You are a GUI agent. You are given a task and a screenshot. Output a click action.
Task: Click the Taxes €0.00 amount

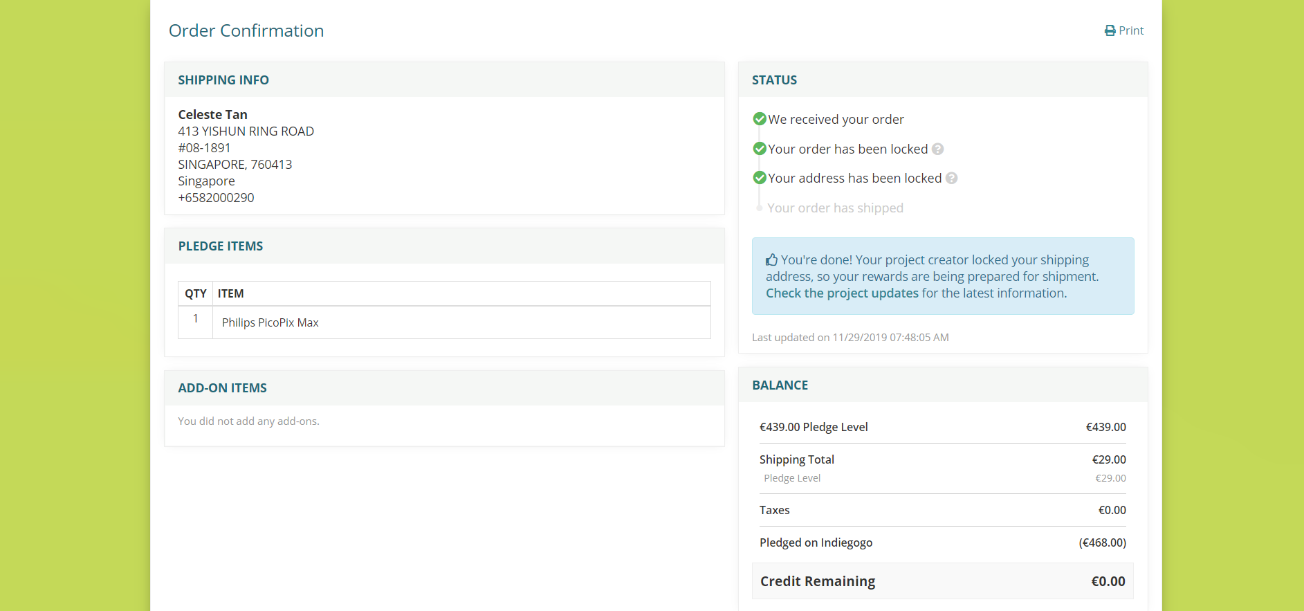pyautogui.click(x=1112, y=510)
